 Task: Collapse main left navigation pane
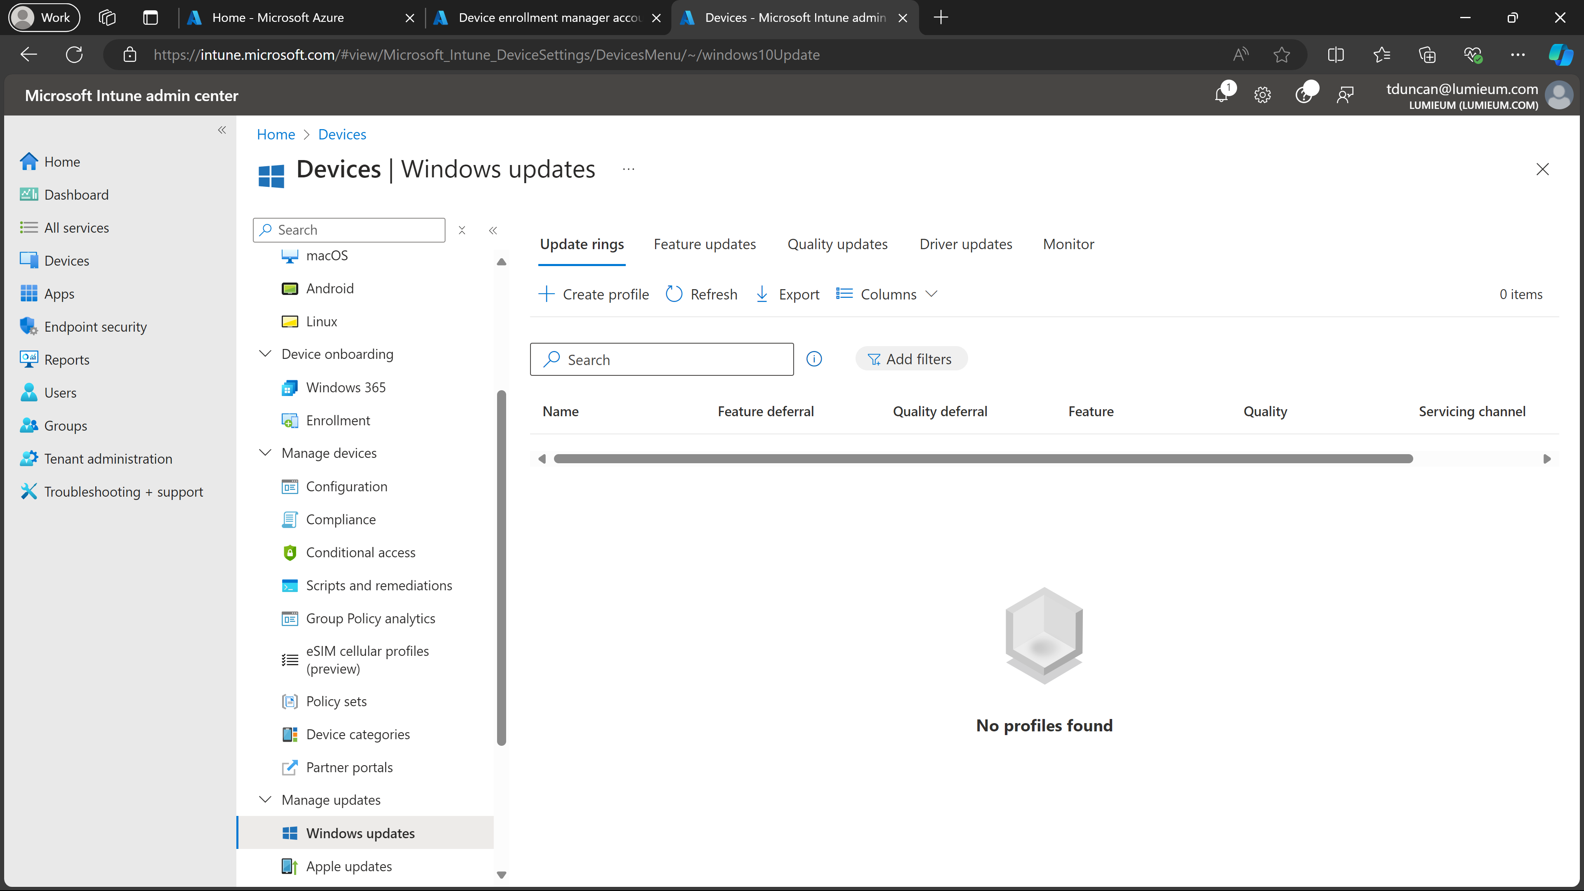pos(222,130)
